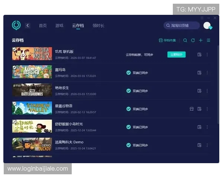
Task: Click the 饥荒 联机版 game title
Action: pos(64,52)
